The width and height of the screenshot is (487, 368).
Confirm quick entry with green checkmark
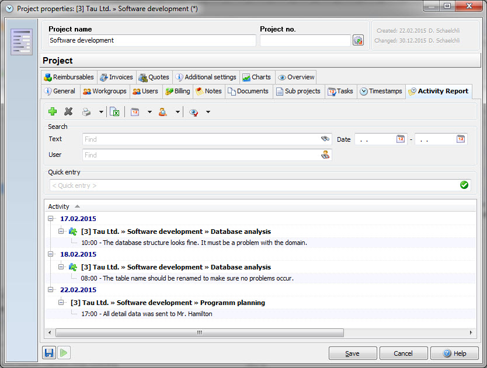(x=464, y=185)
